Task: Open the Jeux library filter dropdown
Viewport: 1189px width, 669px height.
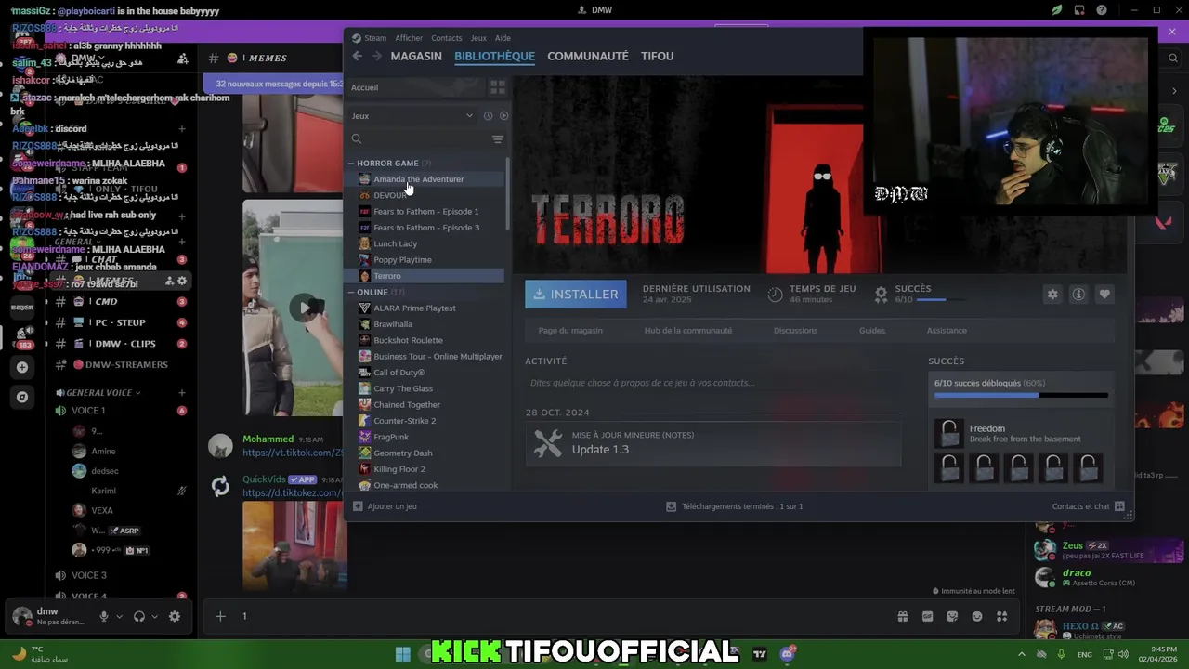Action: (x=412, y=116)
